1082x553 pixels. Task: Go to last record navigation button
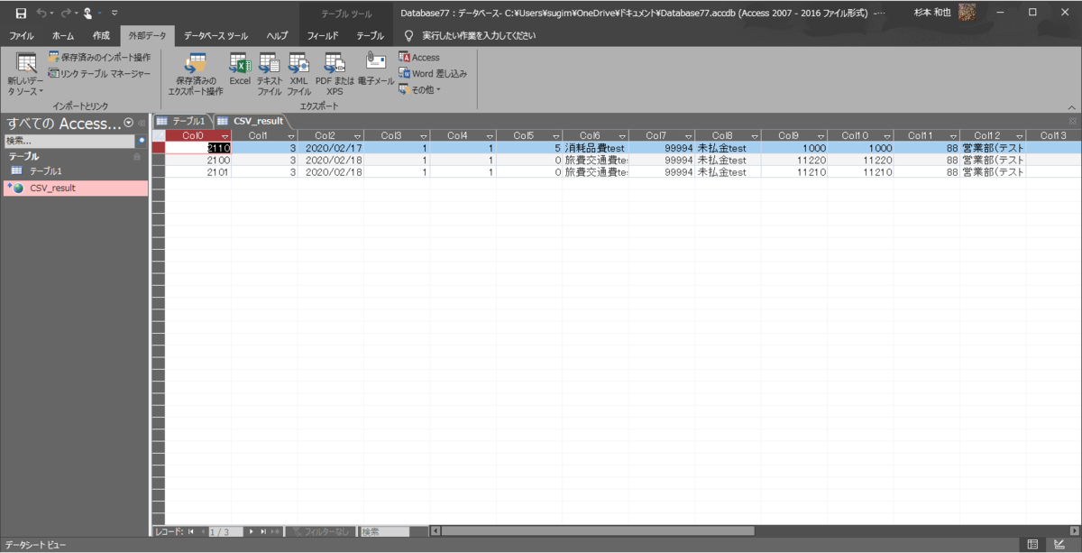(x=263, y=532)
